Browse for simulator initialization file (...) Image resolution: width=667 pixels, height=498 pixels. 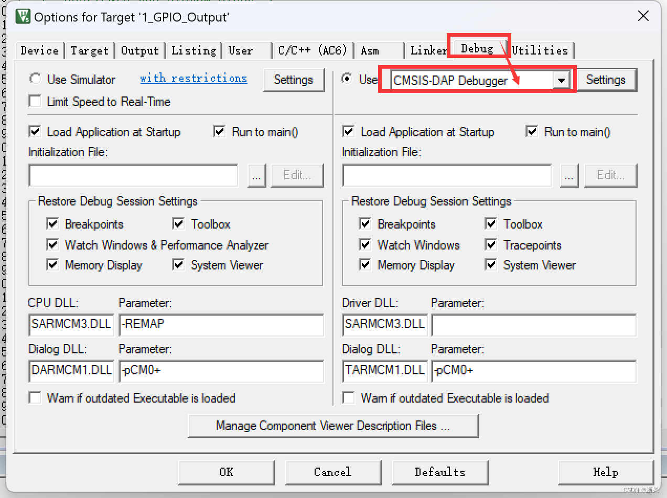coord(256,175)
